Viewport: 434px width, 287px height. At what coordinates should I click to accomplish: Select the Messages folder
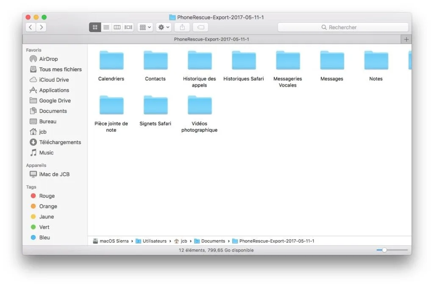[332, 66]
